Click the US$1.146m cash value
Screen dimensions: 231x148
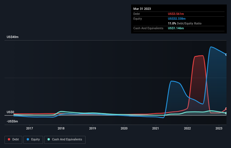176,28
